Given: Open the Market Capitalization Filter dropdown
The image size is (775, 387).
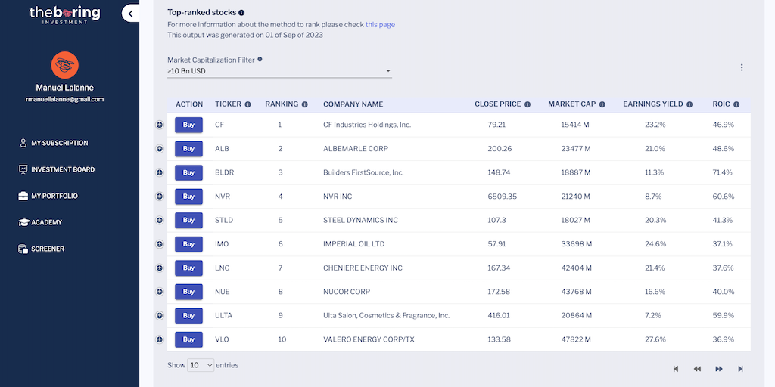Looking at the screenshot, I should click(x=279, y=71).
